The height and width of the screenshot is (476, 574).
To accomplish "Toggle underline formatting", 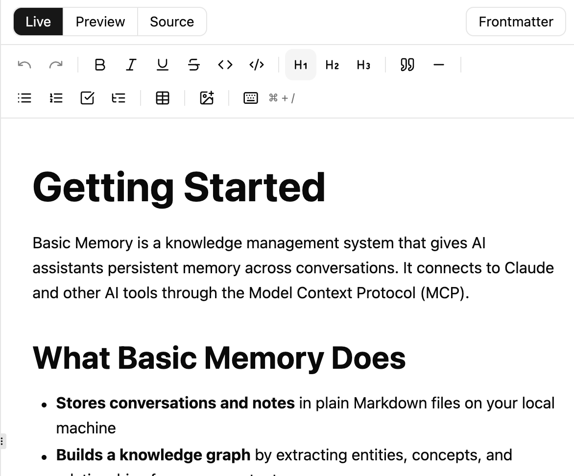I will point(162,64).
